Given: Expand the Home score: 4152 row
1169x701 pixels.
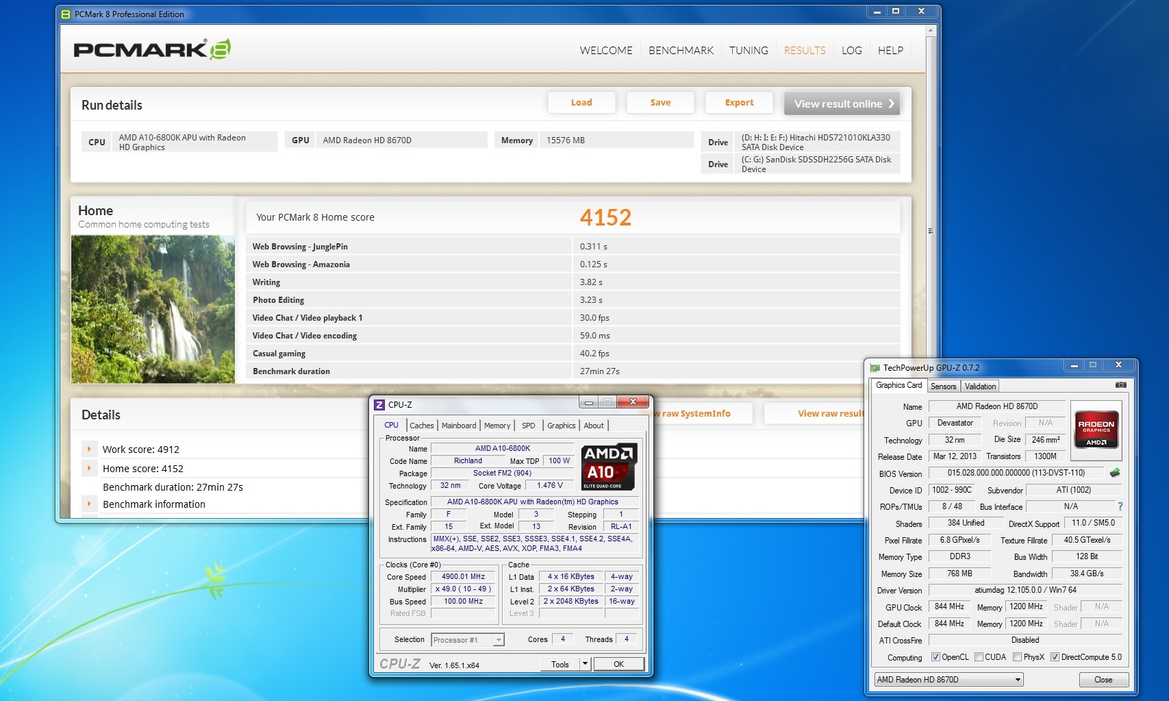Looking at the screenshot, I should coord(89,469).
